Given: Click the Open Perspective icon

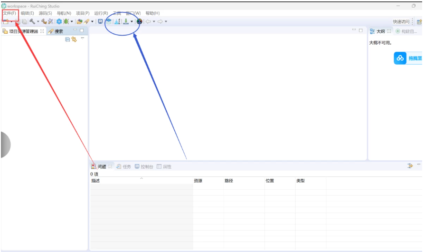Looking at the screenshot, I should pyautogui.click(x=419, y=22).
